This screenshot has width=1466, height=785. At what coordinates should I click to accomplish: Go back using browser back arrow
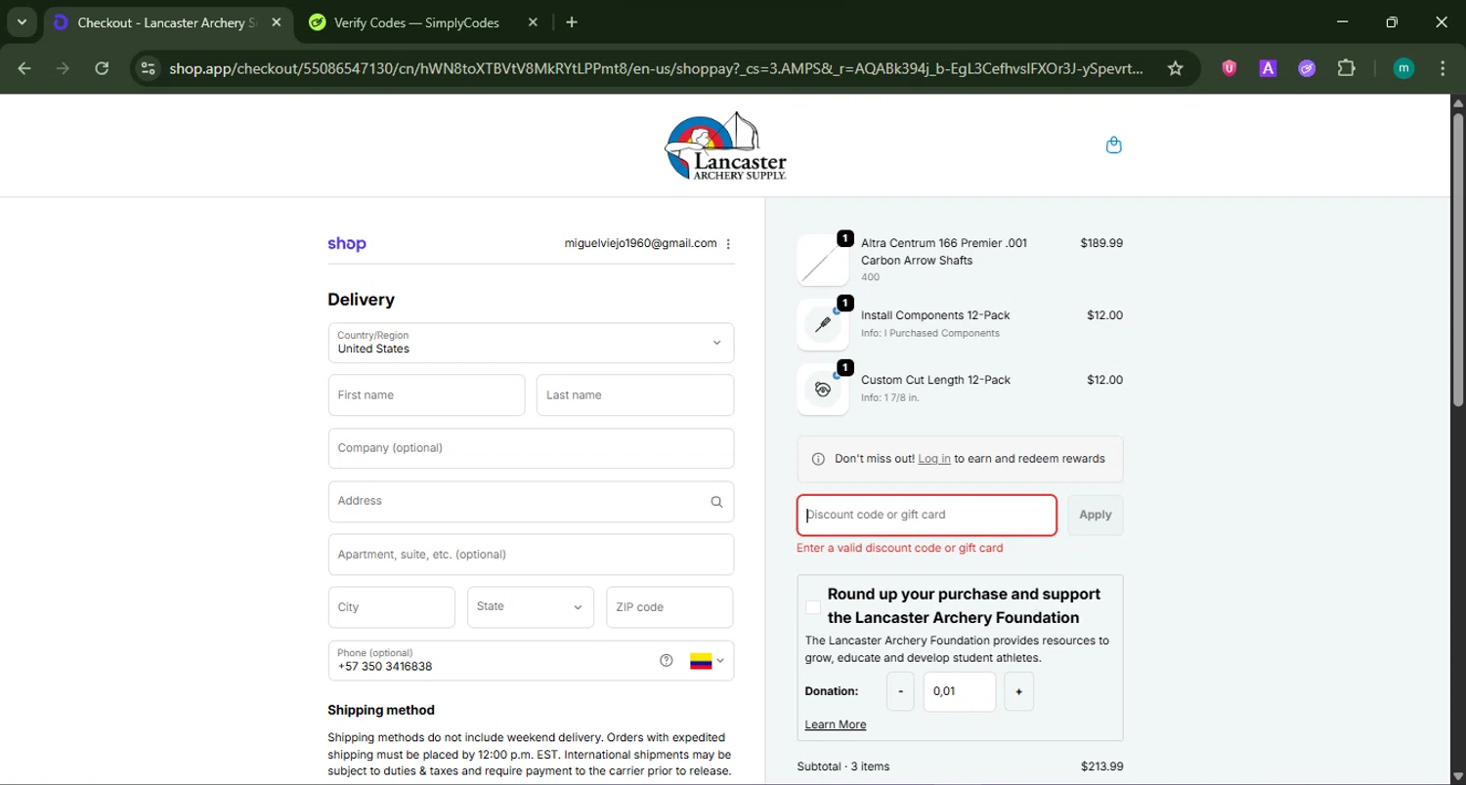click(24, 68)
